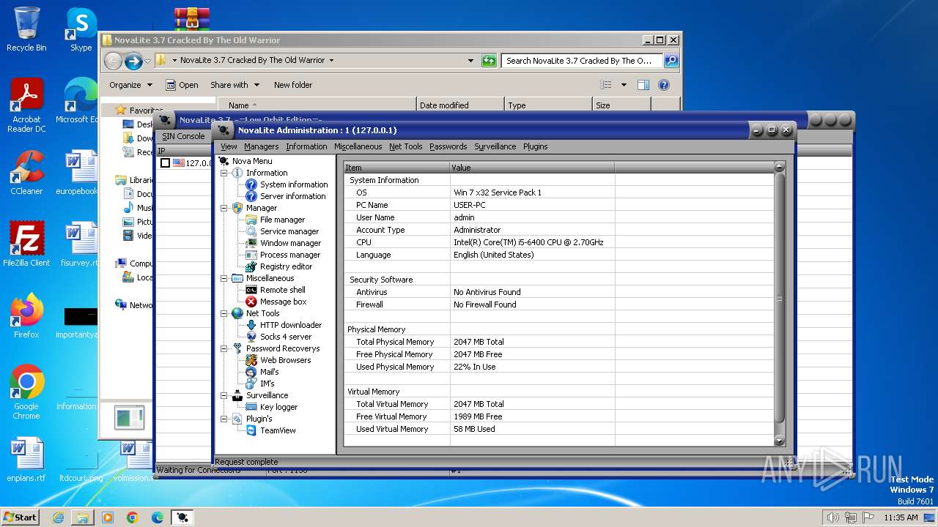
Task: Click the Value column header
Action: coord(532,168)
